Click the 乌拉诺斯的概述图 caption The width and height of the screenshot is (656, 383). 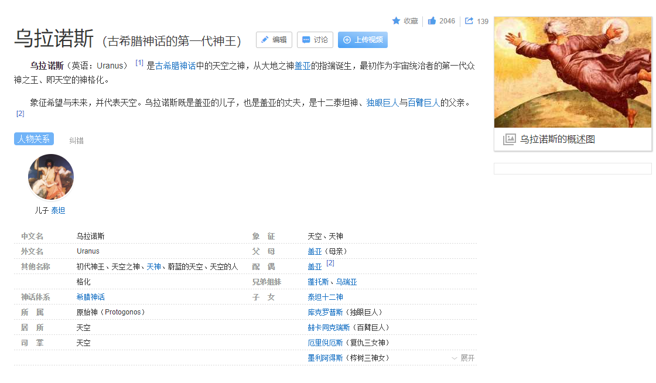point(557,139)
